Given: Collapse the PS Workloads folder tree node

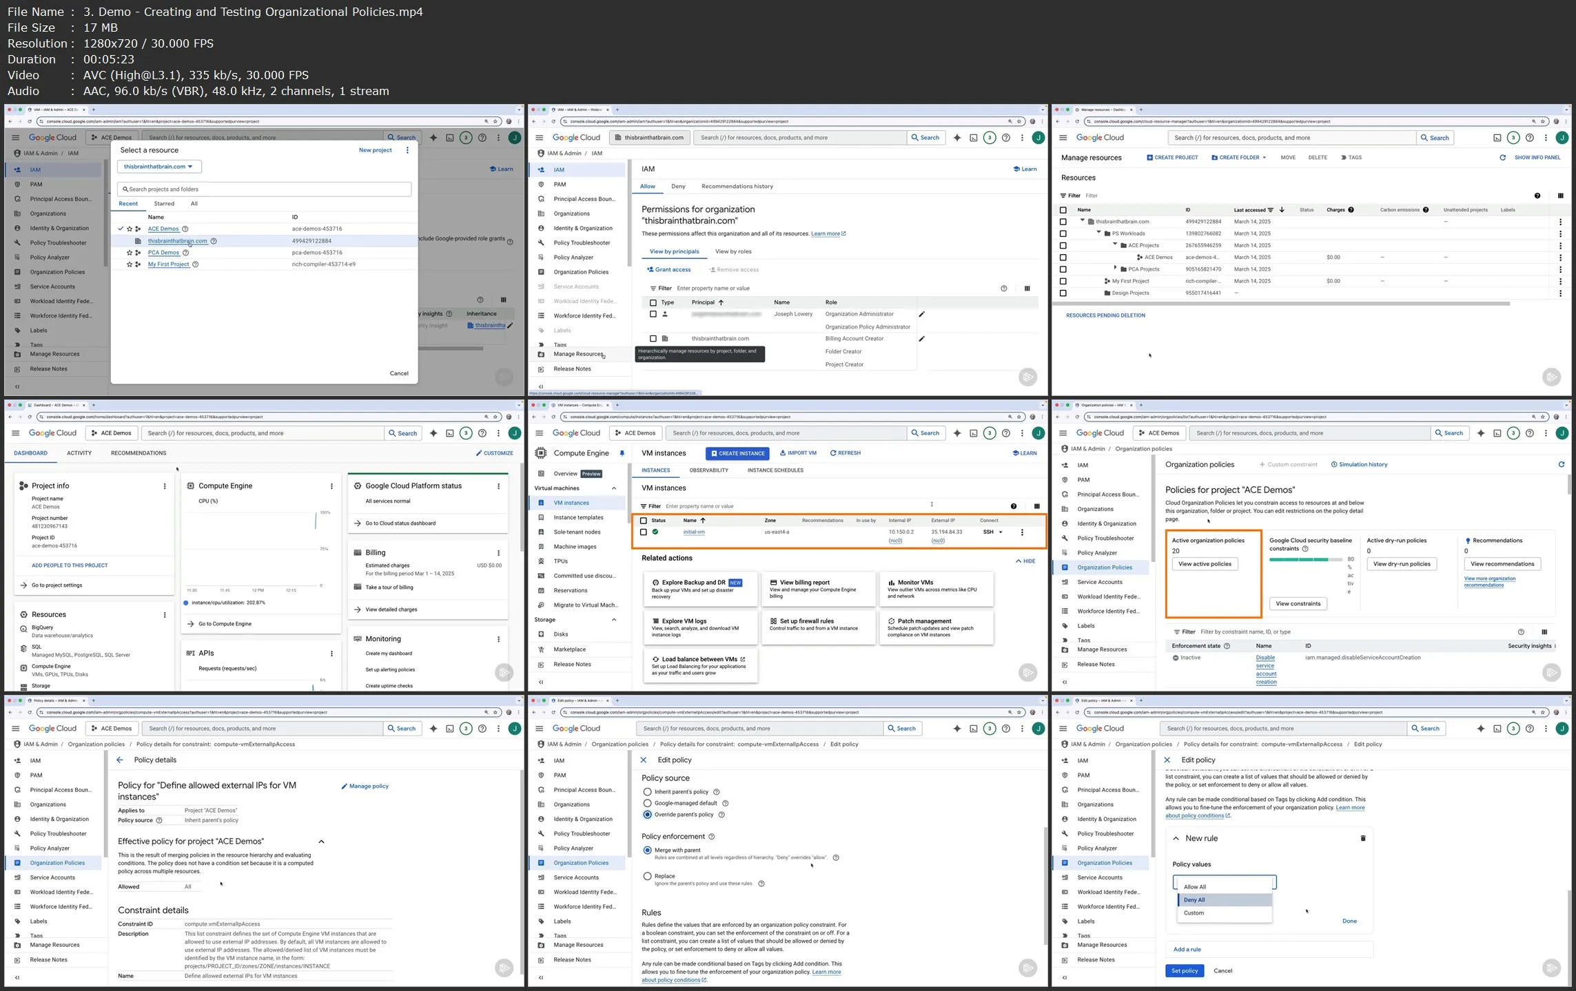Looking at the screenshot, I should [x=1098, y=233].
